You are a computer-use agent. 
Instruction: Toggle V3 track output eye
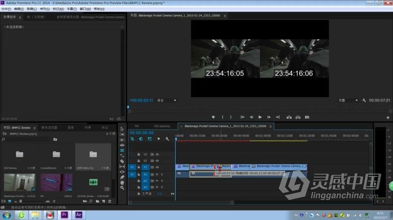click(x=157, y=155)
